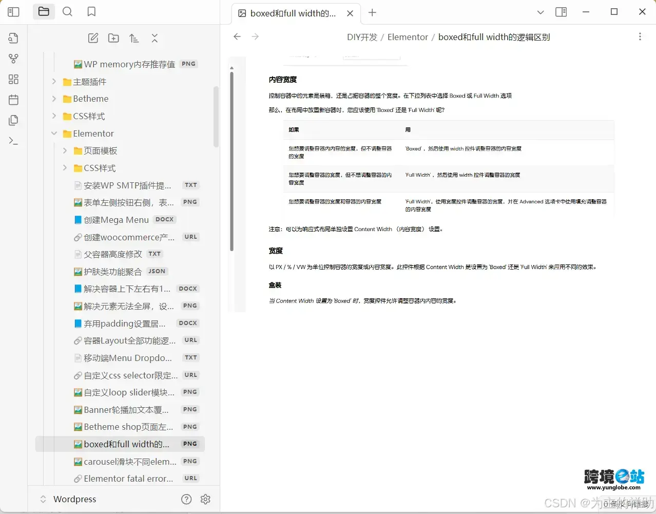Toggle right sidebar icon
The height and width of the screenshot is (514, 656).
pyautogui.click(x=561, y=12)
